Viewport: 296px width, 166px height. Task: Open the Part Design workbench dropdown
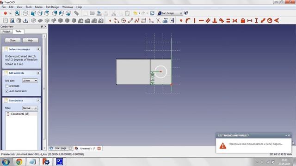click(170, 13)
